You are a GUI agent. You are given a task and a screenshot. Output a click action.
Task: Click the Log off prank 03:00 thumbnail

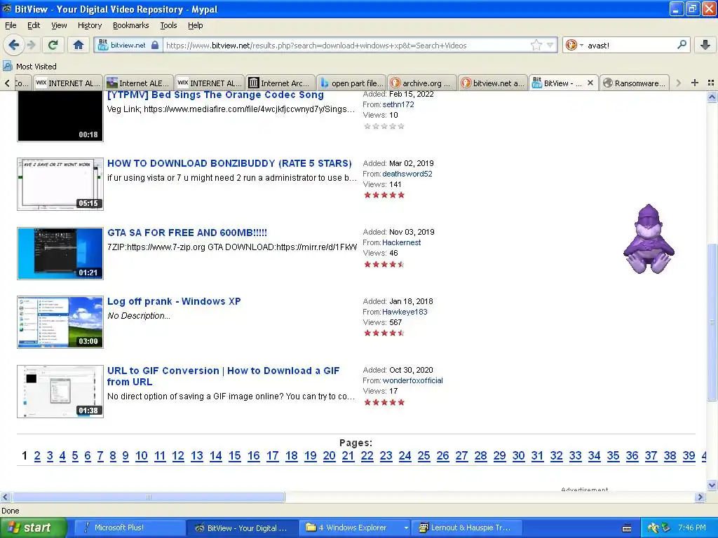pyautogui.click(x=60, y=322)
